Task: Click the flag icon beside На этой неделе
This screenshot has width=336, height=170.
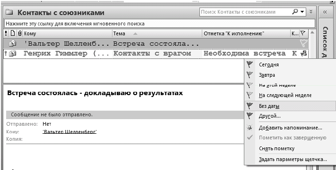Action: click(250, 85)
